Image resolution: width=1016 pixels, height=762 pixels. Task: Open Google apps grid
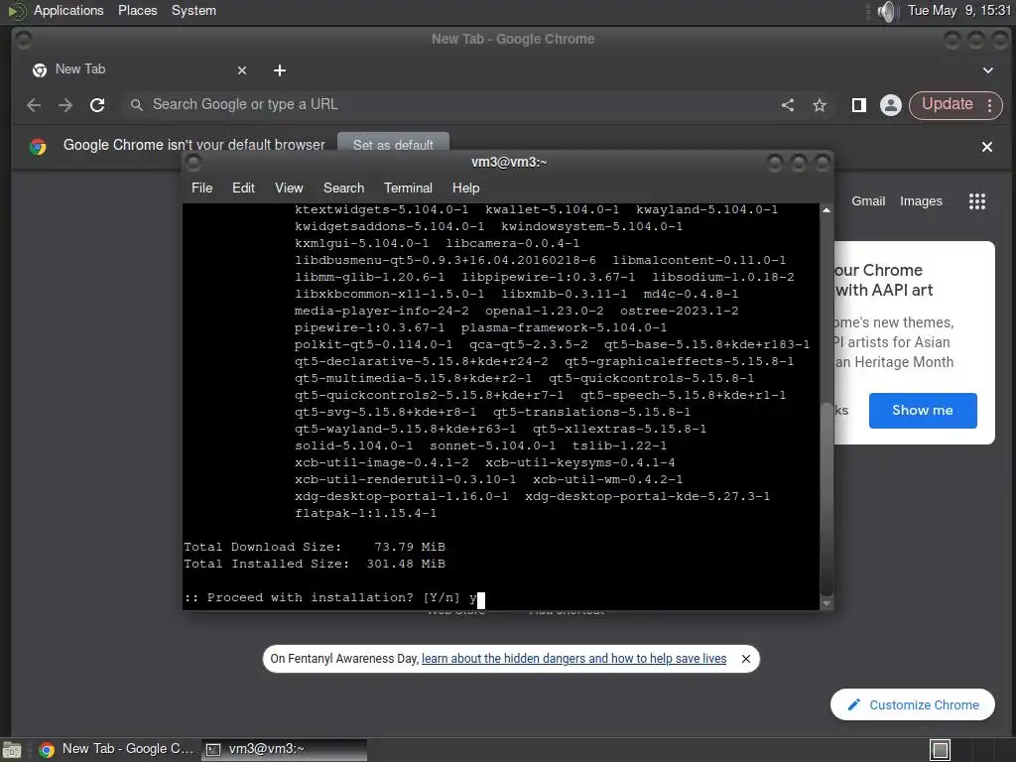point(977,201)
